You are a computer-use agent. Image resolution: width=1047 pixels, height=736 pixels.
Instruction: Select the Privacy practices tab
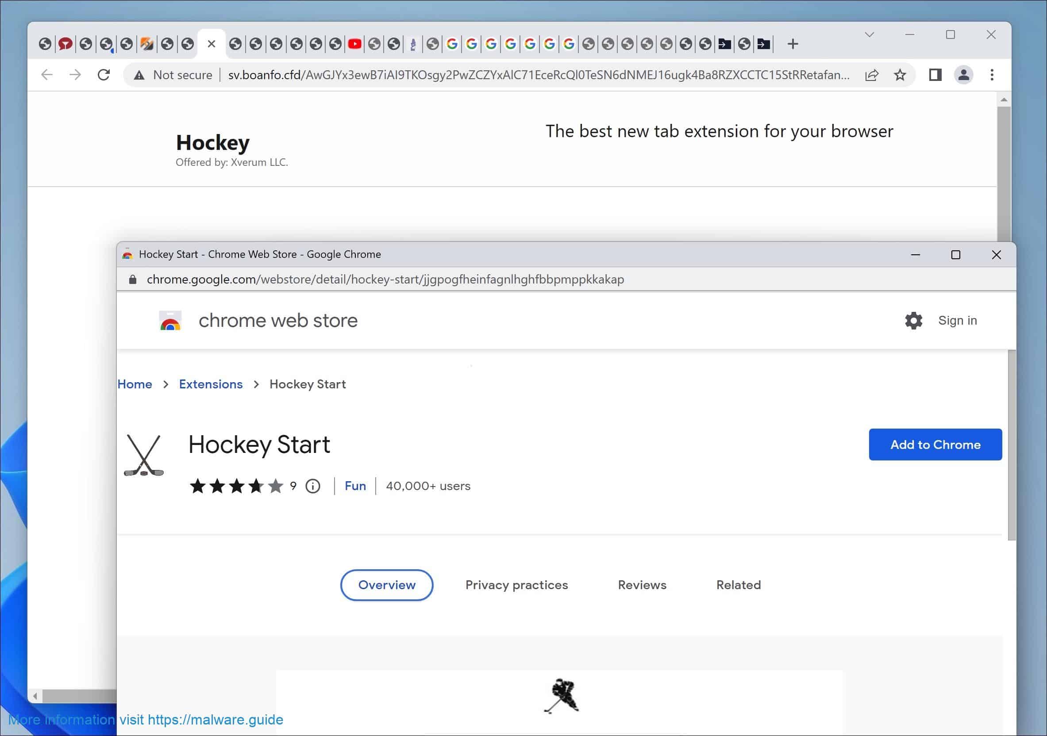tap(517, 585)
